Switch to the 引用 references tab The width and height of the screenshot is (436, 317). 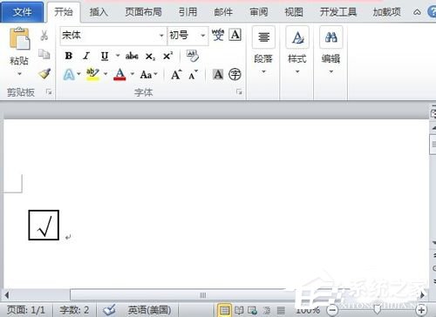pos(187,12)
